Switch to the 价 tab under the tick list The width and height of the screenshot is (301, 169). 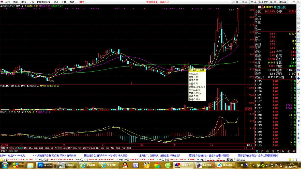(262, 151)
